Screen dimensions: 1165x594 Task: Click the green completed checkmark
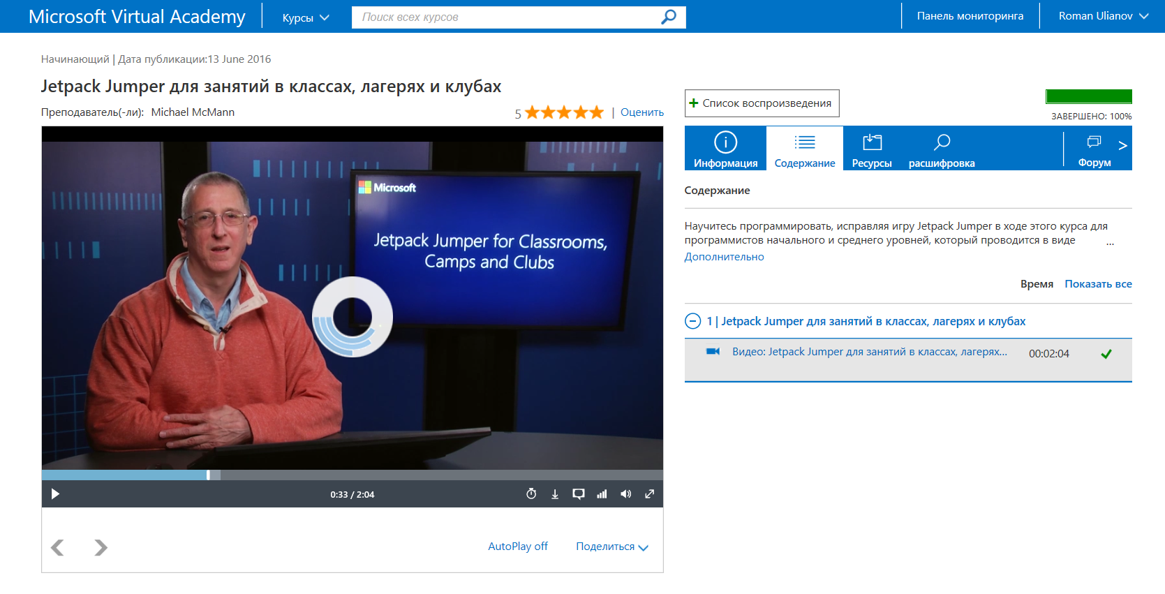coord(1106,354)
